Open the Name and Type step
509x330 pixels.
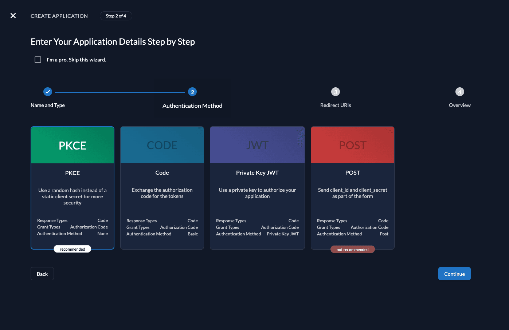coord(47,105)
